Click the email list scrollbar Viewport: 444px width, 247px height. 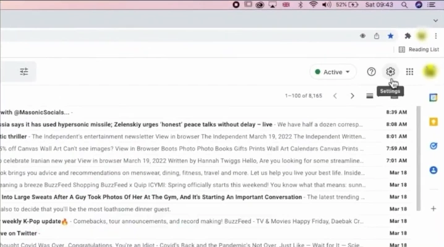418,158
